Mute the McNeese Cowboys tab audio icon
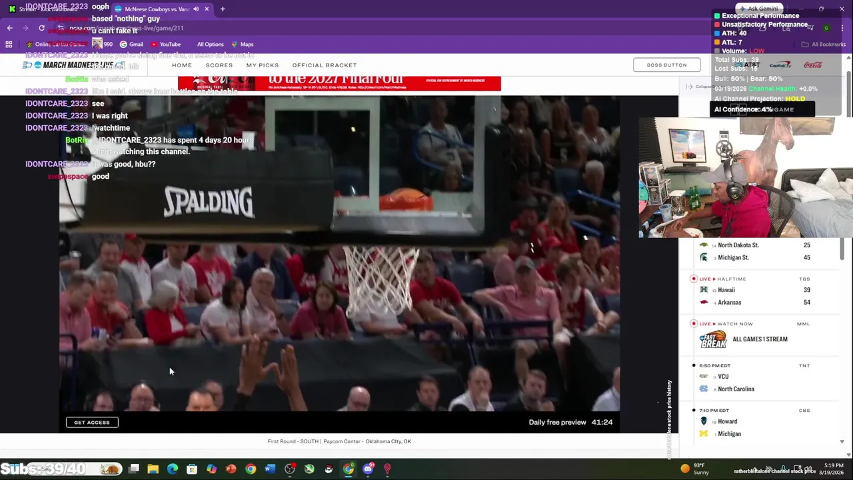The width and height of the screenshot is (853, 480). (196, 9)
